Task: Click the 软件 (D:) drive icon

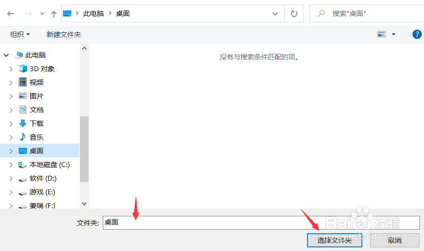Action: click(x=23, y=179)
